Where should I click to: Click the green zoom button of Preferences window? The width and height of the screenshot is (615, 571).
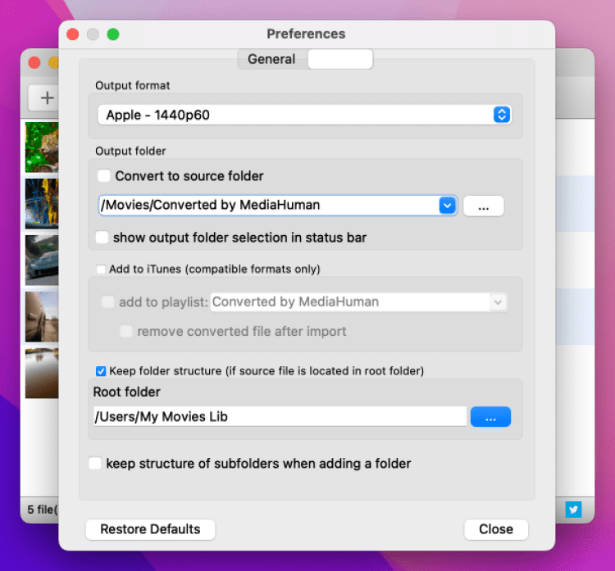pos(113,34)
